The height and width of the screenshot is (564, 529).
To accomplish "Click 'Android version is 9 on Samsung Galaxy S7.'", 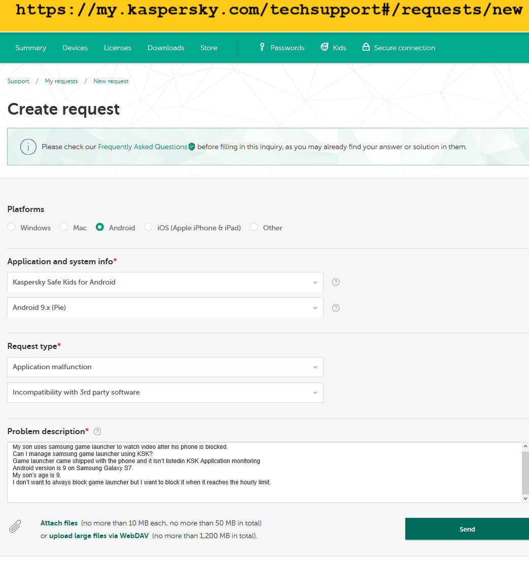I will click(x=73, y=468).
